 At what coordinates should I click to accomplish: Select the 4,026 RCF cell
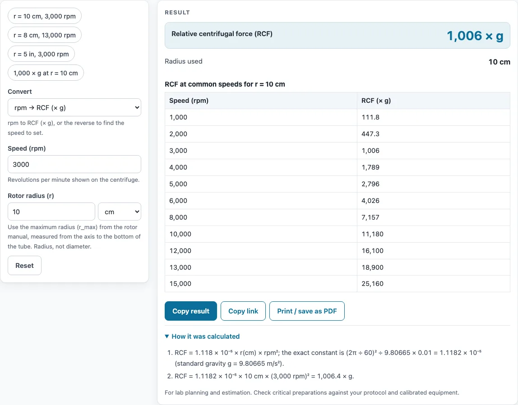pyautogui.click(x=434, y=201)
